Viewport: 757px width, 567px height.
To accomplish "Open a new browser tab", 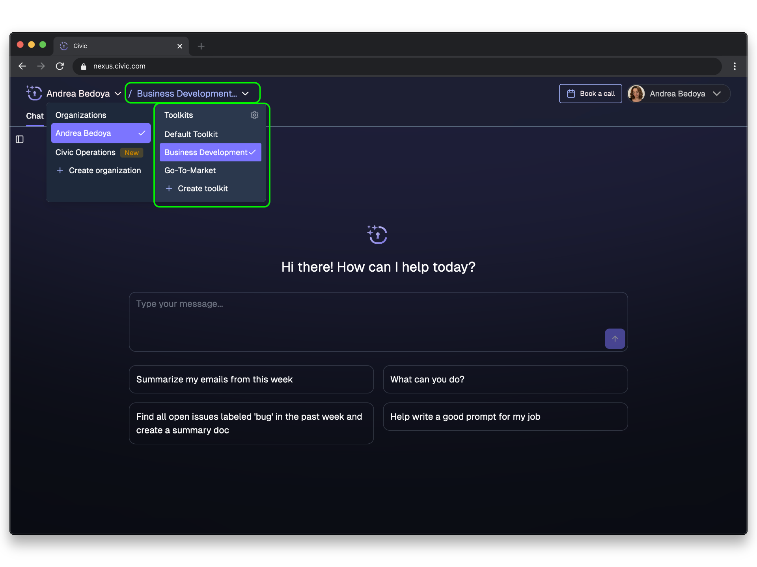I will [x=201, y=46].
